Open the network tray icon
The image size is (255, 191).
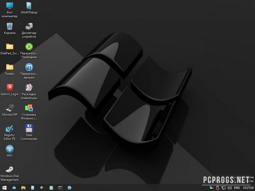coord(224,188)
